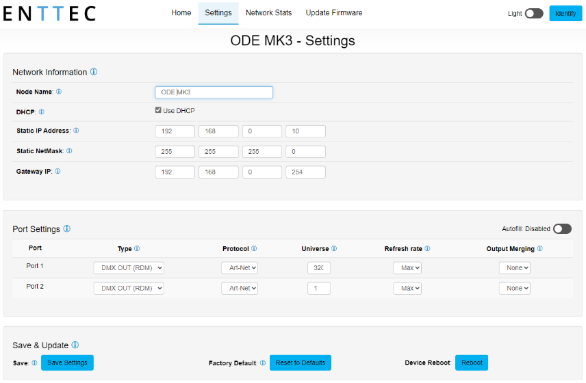The width and height of the screenshot is (586, 383).
Task: Click Port 1 Universe input field
Action: click(319, 267)
